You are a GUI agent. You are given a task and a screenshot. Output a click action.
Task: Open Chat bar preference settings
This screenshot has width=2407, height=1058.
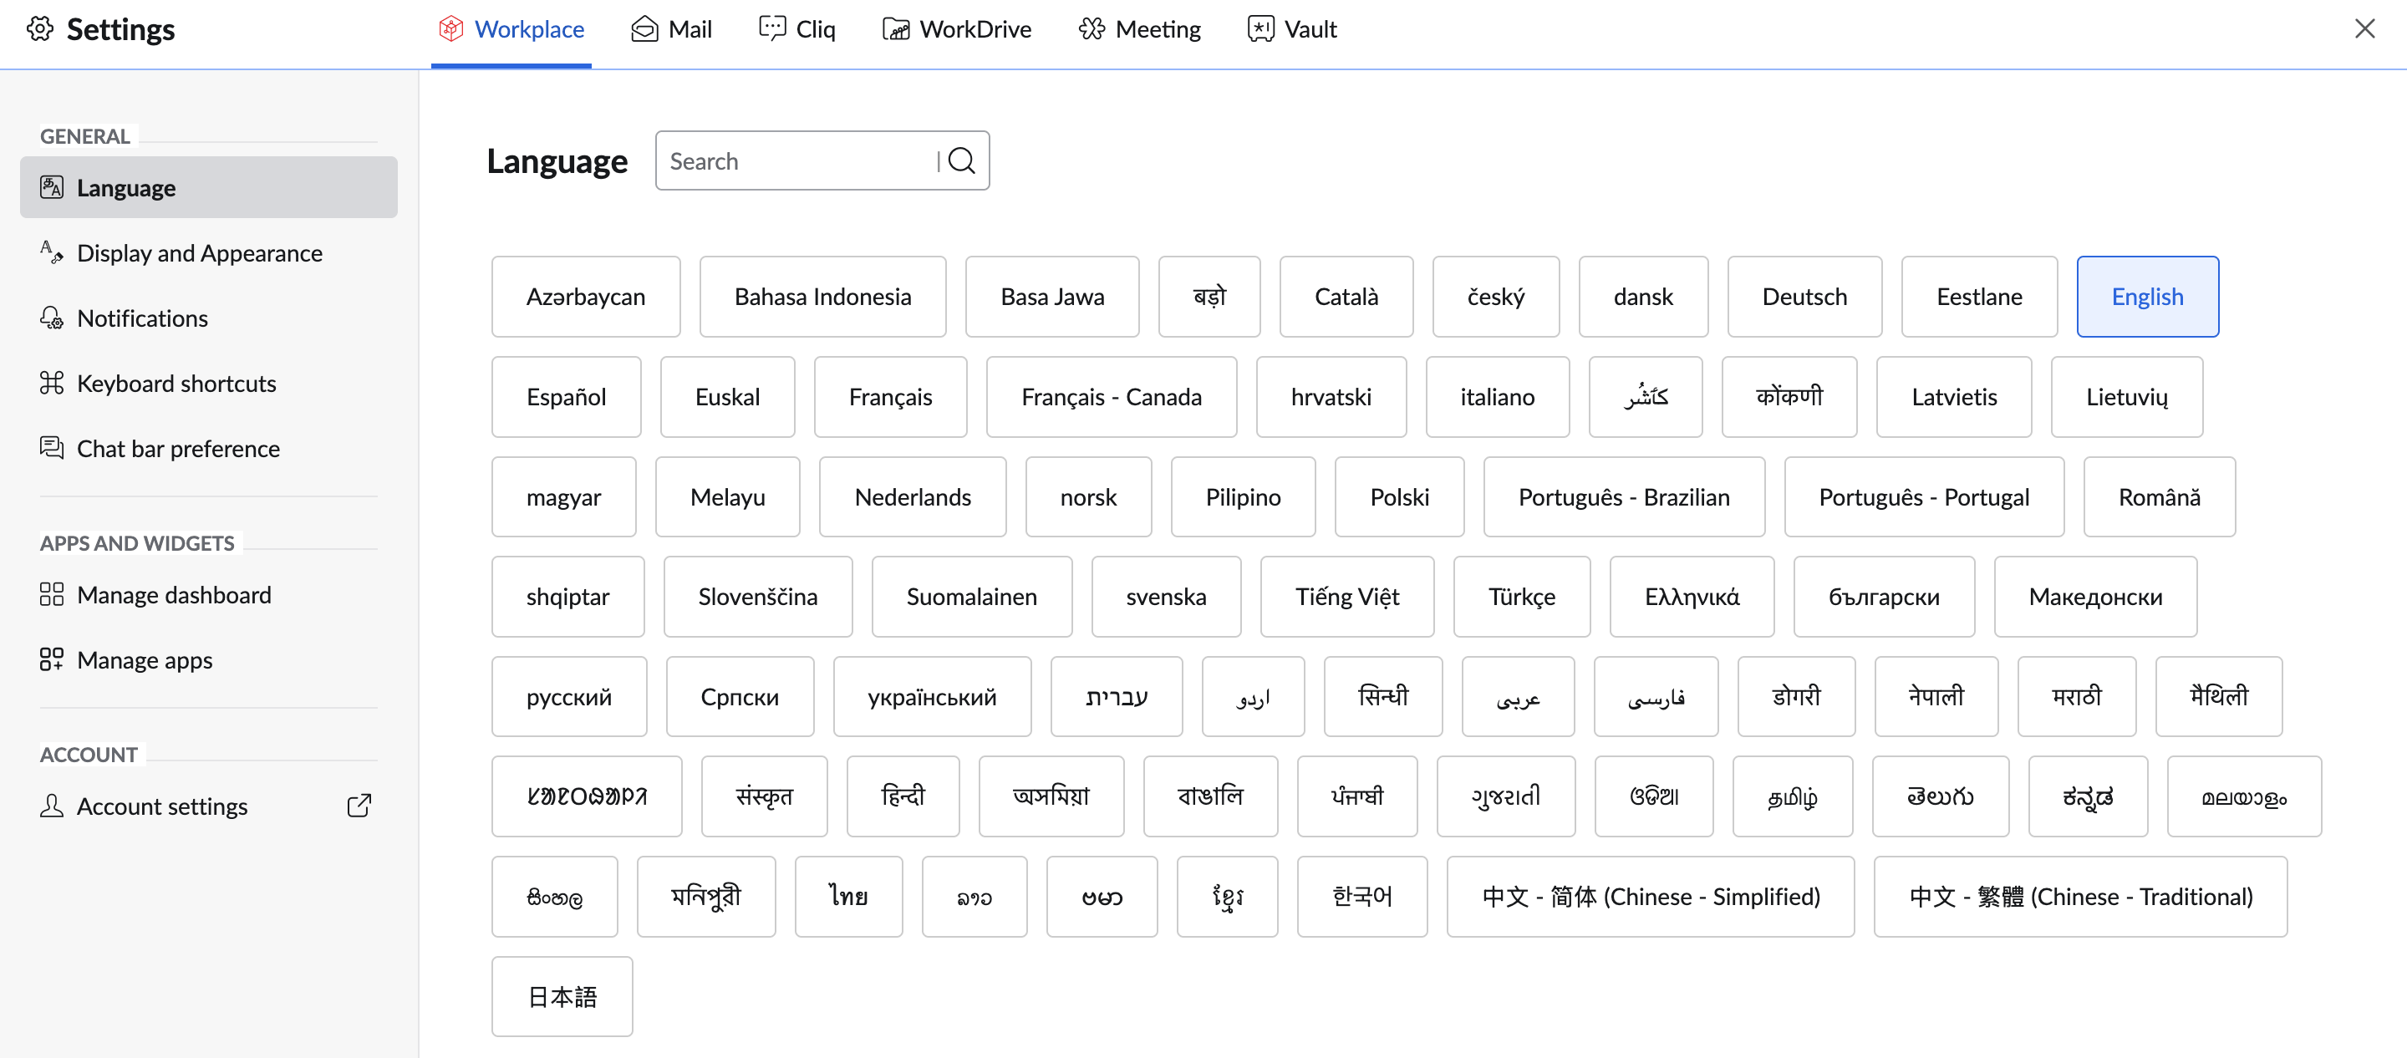pos(208,449)
